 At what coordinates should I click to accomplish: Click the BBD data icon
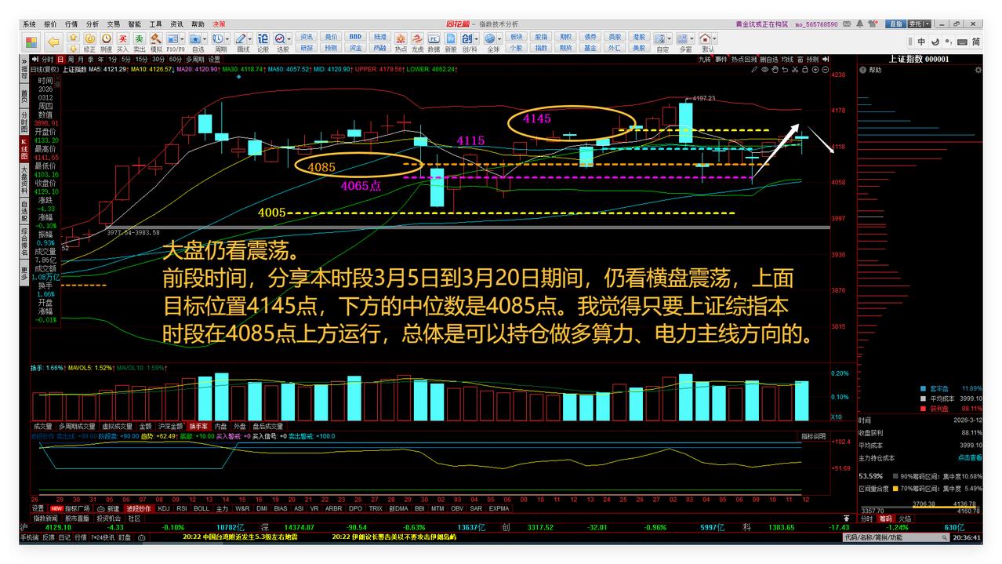coord(356,35)
